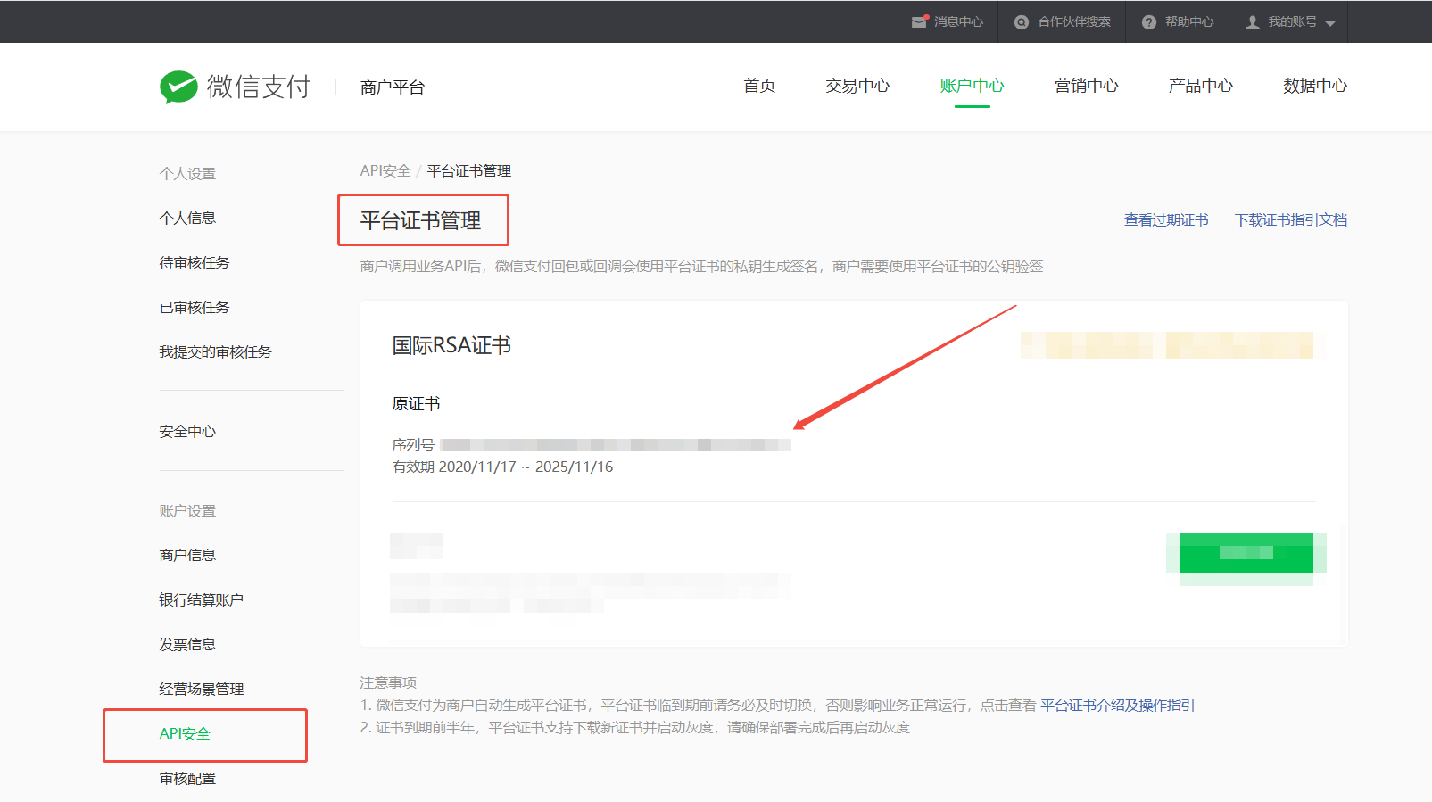This screenshot has height=802, width=1432.
Task: Open the 下载证书指引文档 link
Action: pos(1290,220)
